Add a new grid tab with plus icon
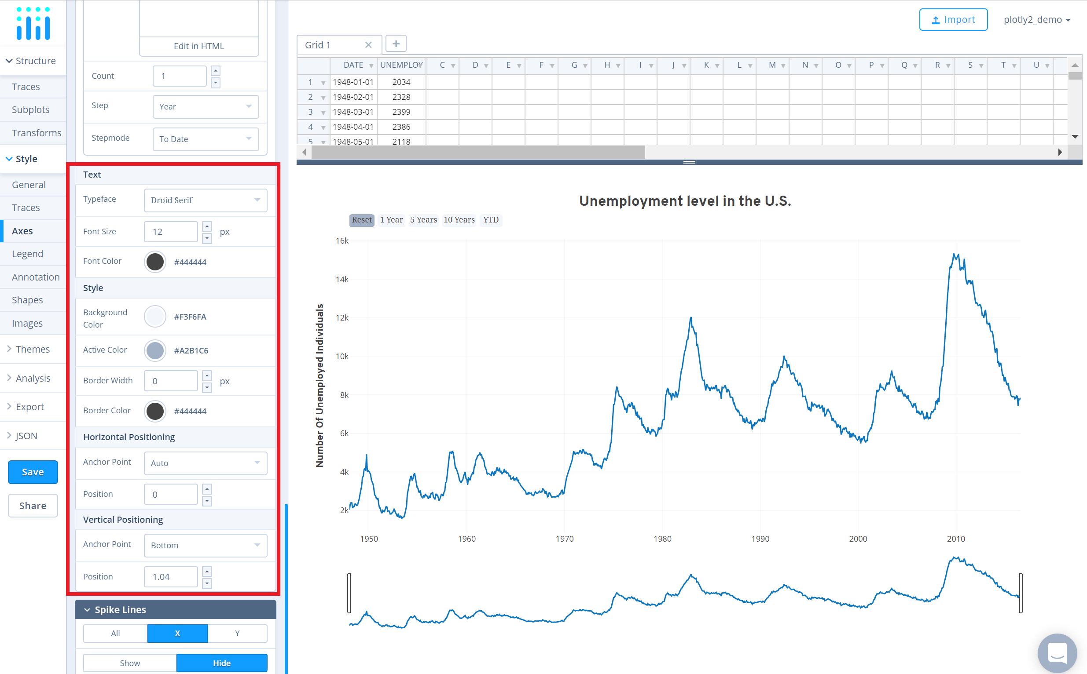This screenshot has width=1087, height=674. click(396, 44)
